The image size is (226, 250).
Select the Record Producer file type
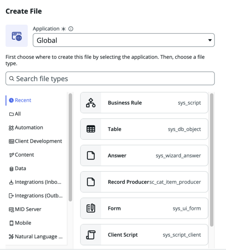(144, 182)
